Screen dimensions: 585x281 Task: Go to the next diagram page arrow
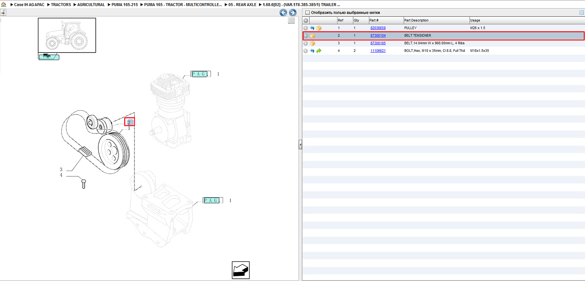tap(292, 12)
